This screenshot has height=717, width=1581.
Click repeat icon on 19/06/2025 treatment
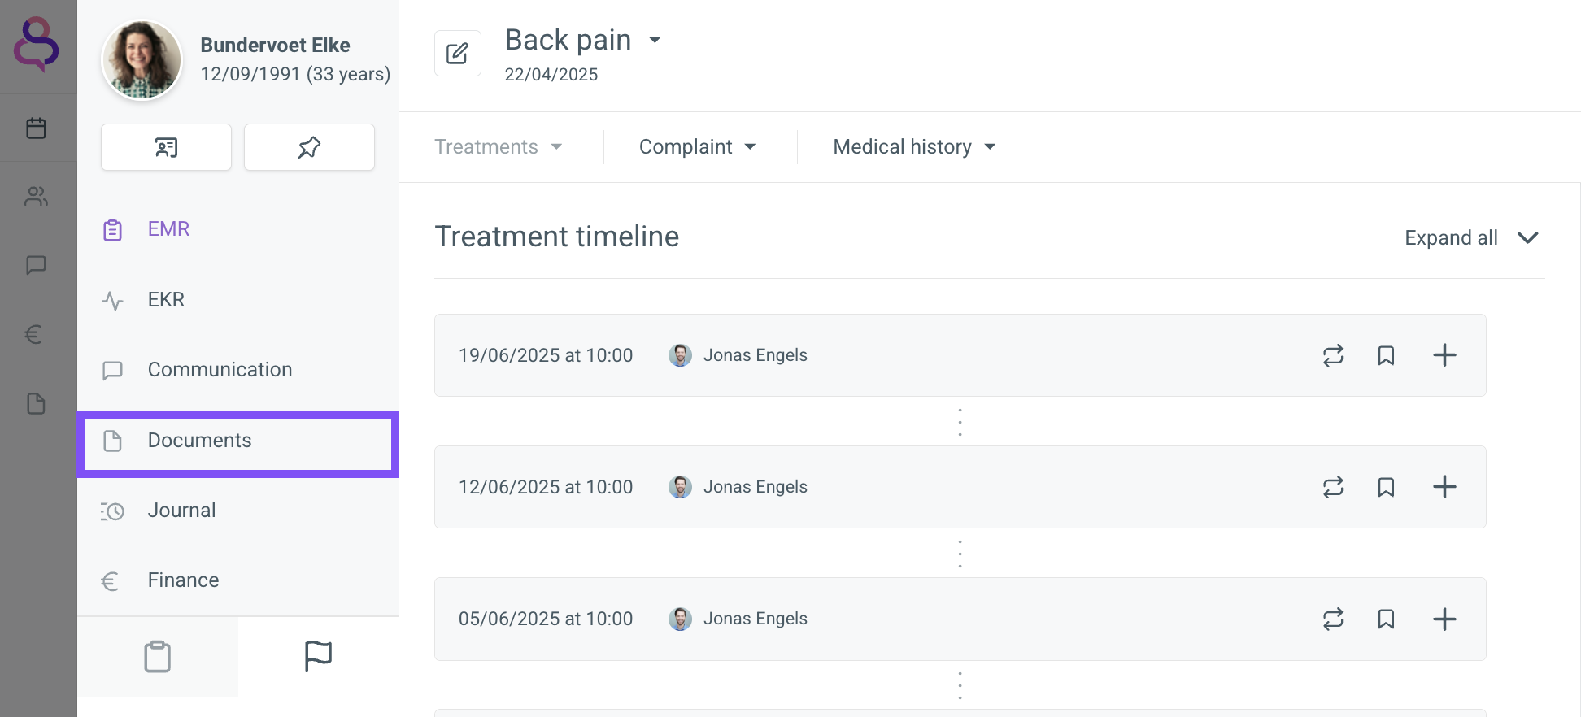point(1333,355)
